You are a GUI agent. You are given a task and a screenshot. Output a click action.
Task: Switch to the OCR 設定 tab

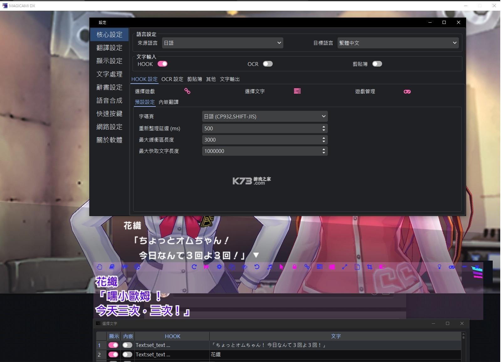coord(172,79)
